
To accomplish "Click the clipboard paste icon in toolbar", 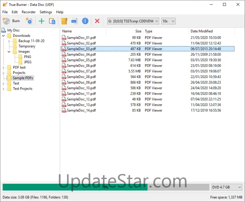I will point(52,21).
